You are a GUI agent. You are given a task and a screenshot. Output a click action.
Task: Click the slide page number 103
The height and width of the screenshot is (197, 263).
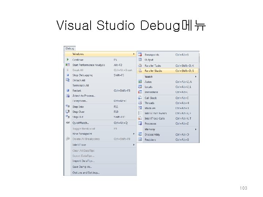(243, 188)
